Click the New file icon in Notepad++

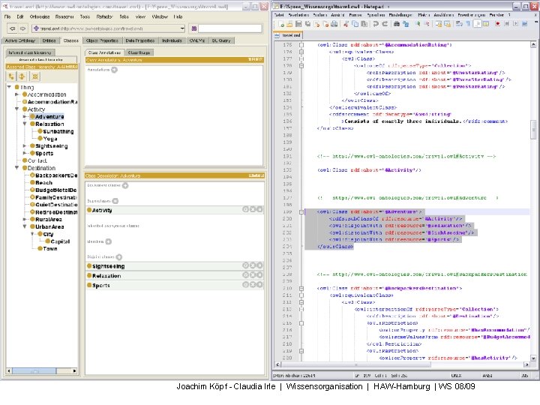point(282,24)
